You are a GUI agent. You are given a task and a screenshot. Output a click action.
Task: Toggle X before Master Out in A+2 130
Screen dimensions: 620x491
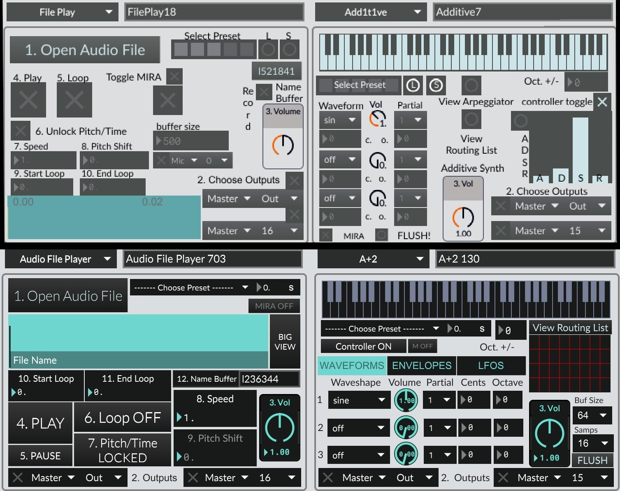[x=328, y=477]
